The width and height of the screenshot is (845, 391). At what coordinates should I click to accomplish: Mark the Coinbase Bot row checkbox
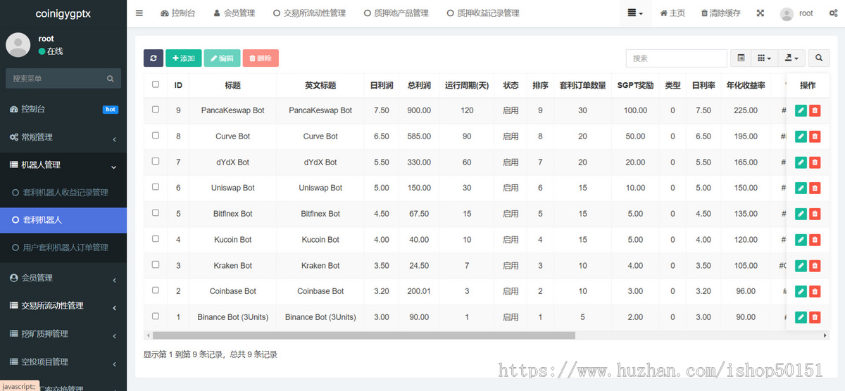[156, 290]
